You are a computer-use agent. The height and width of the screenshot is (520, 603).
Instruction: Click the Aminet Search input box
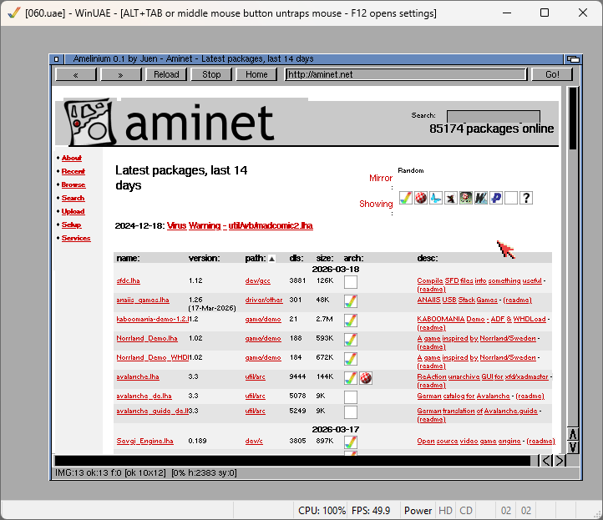pos(494,116)
